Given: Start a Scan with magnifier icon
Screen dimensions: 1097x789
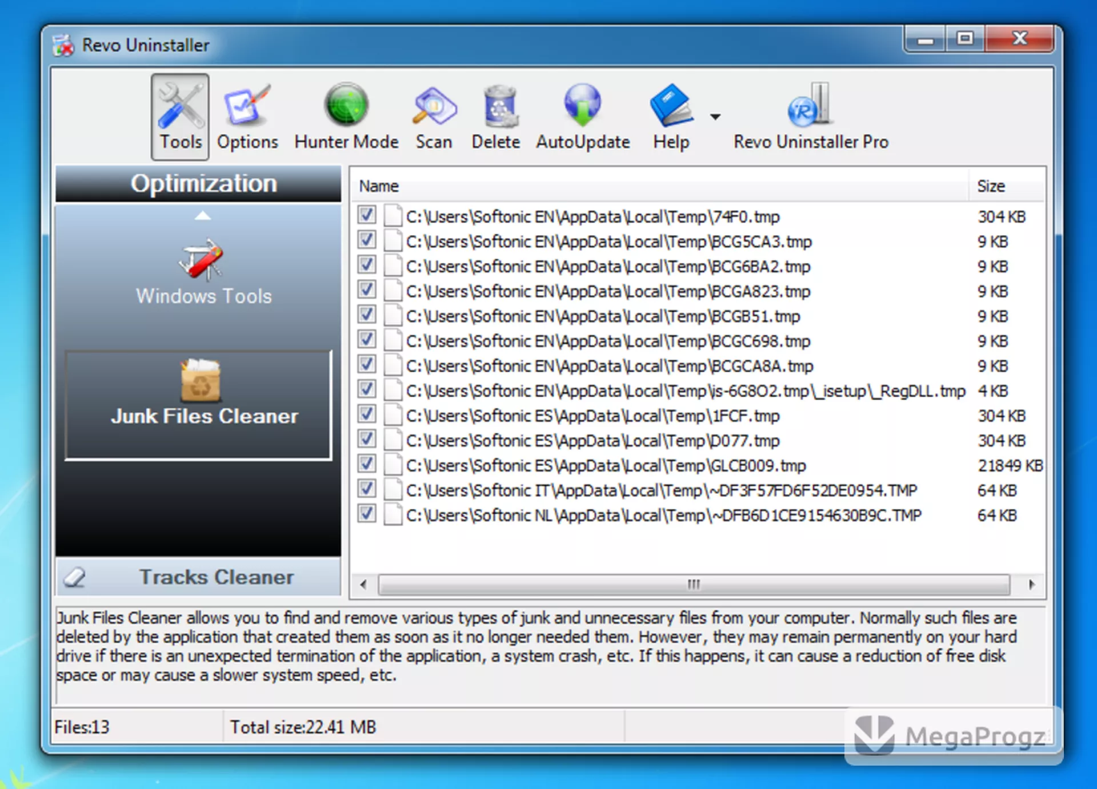Looking at the screenshot, I should pos(434,106).
